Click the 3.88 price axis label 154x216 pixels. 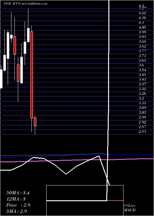[x=142, y=41]
